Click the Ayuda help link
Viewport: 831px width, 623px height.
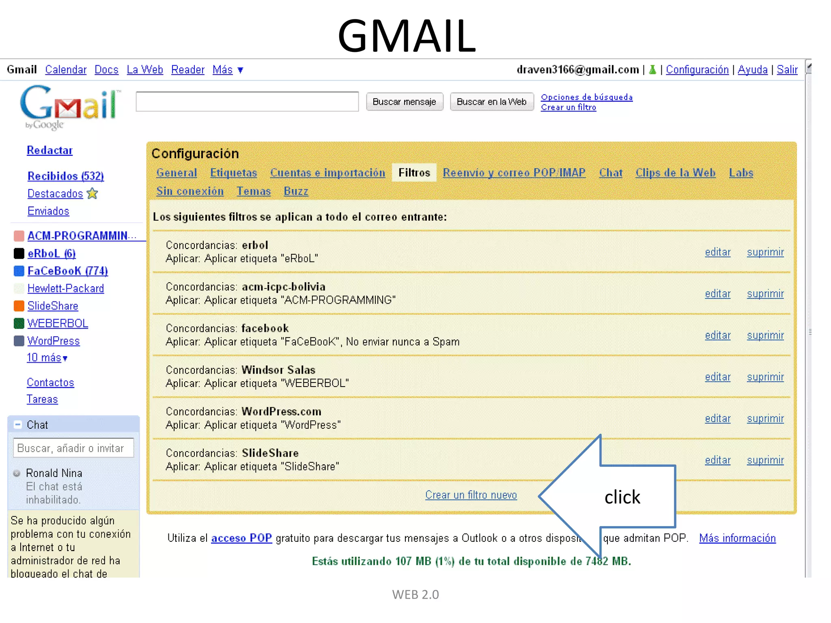(753, 70)
